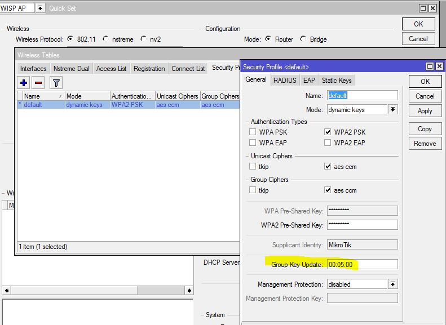Choose Router configuration mode
Screen dimensions: 446x325
(268, 39)
